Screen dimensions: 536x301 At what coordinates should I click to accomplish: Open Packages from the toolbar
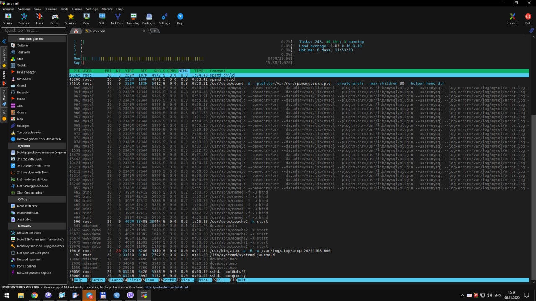[149, 19]
